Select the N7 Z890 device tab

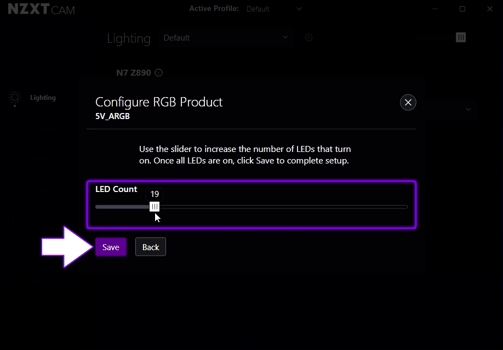(x=134, y=72)
